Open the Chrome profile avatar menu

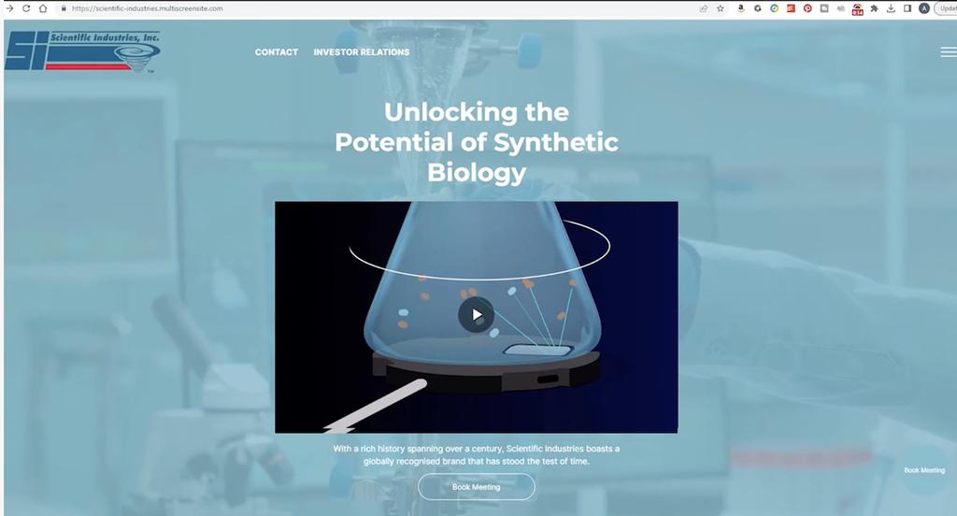click(924, 8)
